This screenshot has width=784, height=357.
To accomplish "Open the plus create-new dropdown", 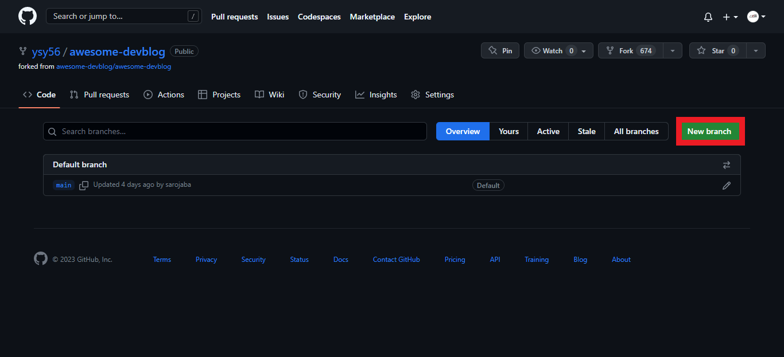I will 730,17.
